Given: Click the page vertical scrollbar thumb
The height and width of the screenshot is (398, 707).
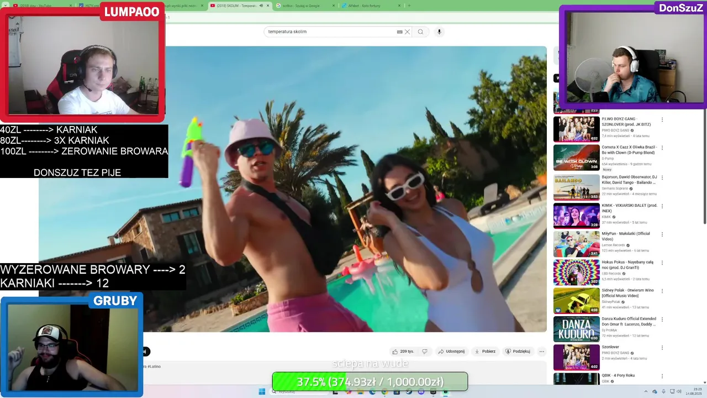Looking at the screenshot, I should tap(705, 166).
